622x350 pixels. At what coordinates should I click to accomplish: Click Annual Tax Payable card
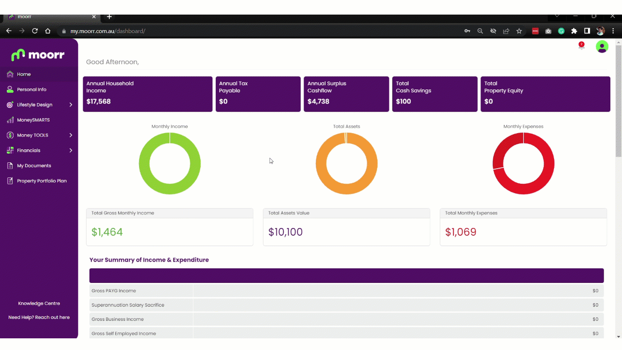[x=258, y=94]
